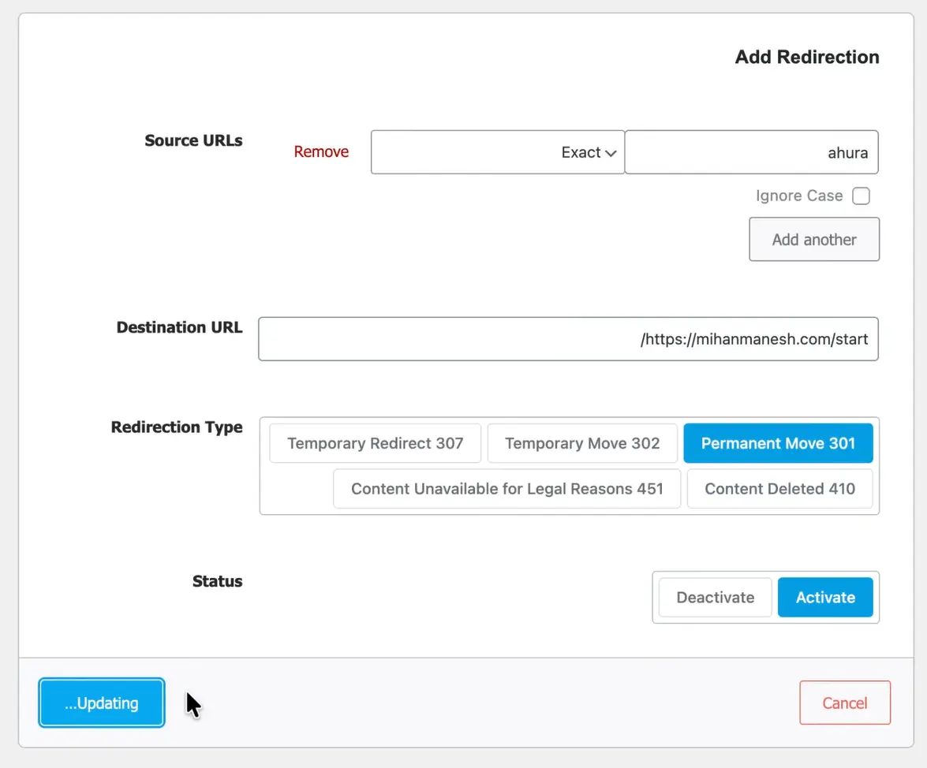Image resolution: width=927 pixels, height=768 pixels.
Task: Choose Content Unavailable for Legal Reasons 451
Action: coord(506,489)
